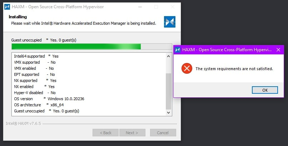288x146 pixels.
Task: Click the large HAXM logo in the installer header
Action: (169, 22)
